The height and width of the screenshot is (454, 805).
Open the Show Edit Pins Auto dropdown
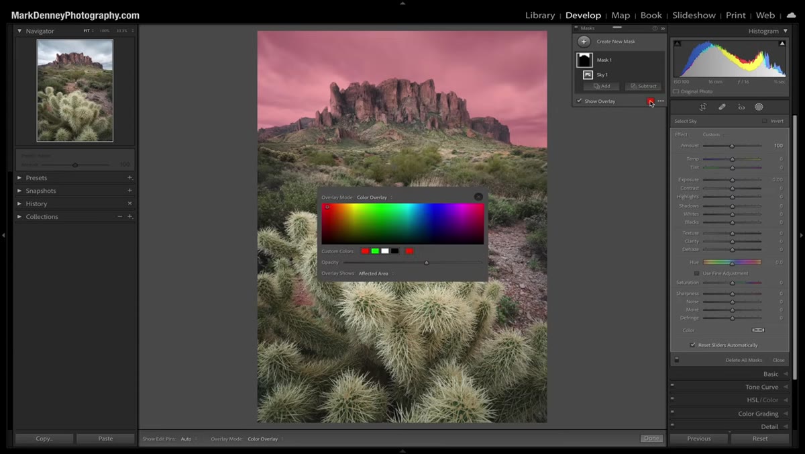189,439
